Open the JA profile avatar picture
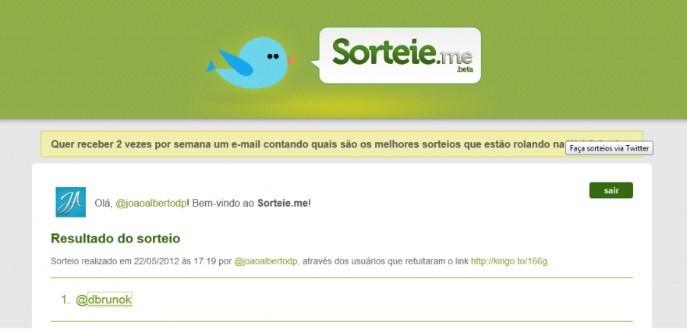687x333 pixels. pyautogui.click(x=70, y=202)
